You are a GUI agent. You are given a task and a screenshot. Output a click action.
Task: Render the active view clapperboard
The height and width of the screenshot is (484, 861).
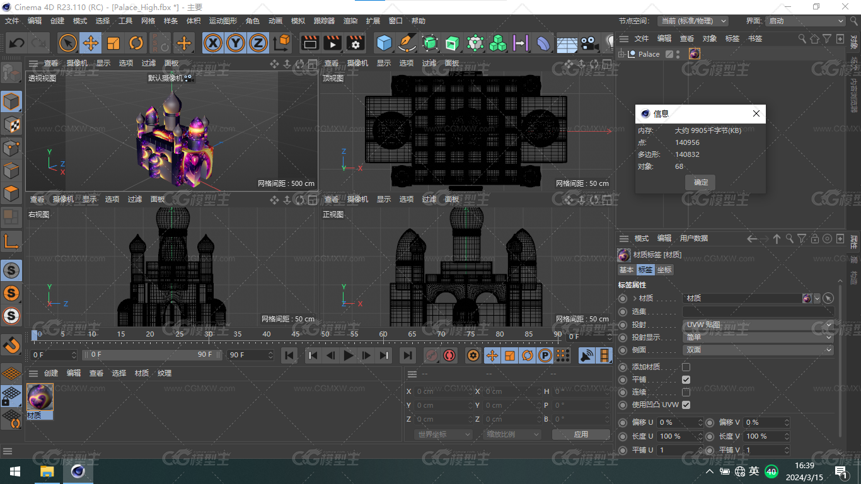(309, 43)
